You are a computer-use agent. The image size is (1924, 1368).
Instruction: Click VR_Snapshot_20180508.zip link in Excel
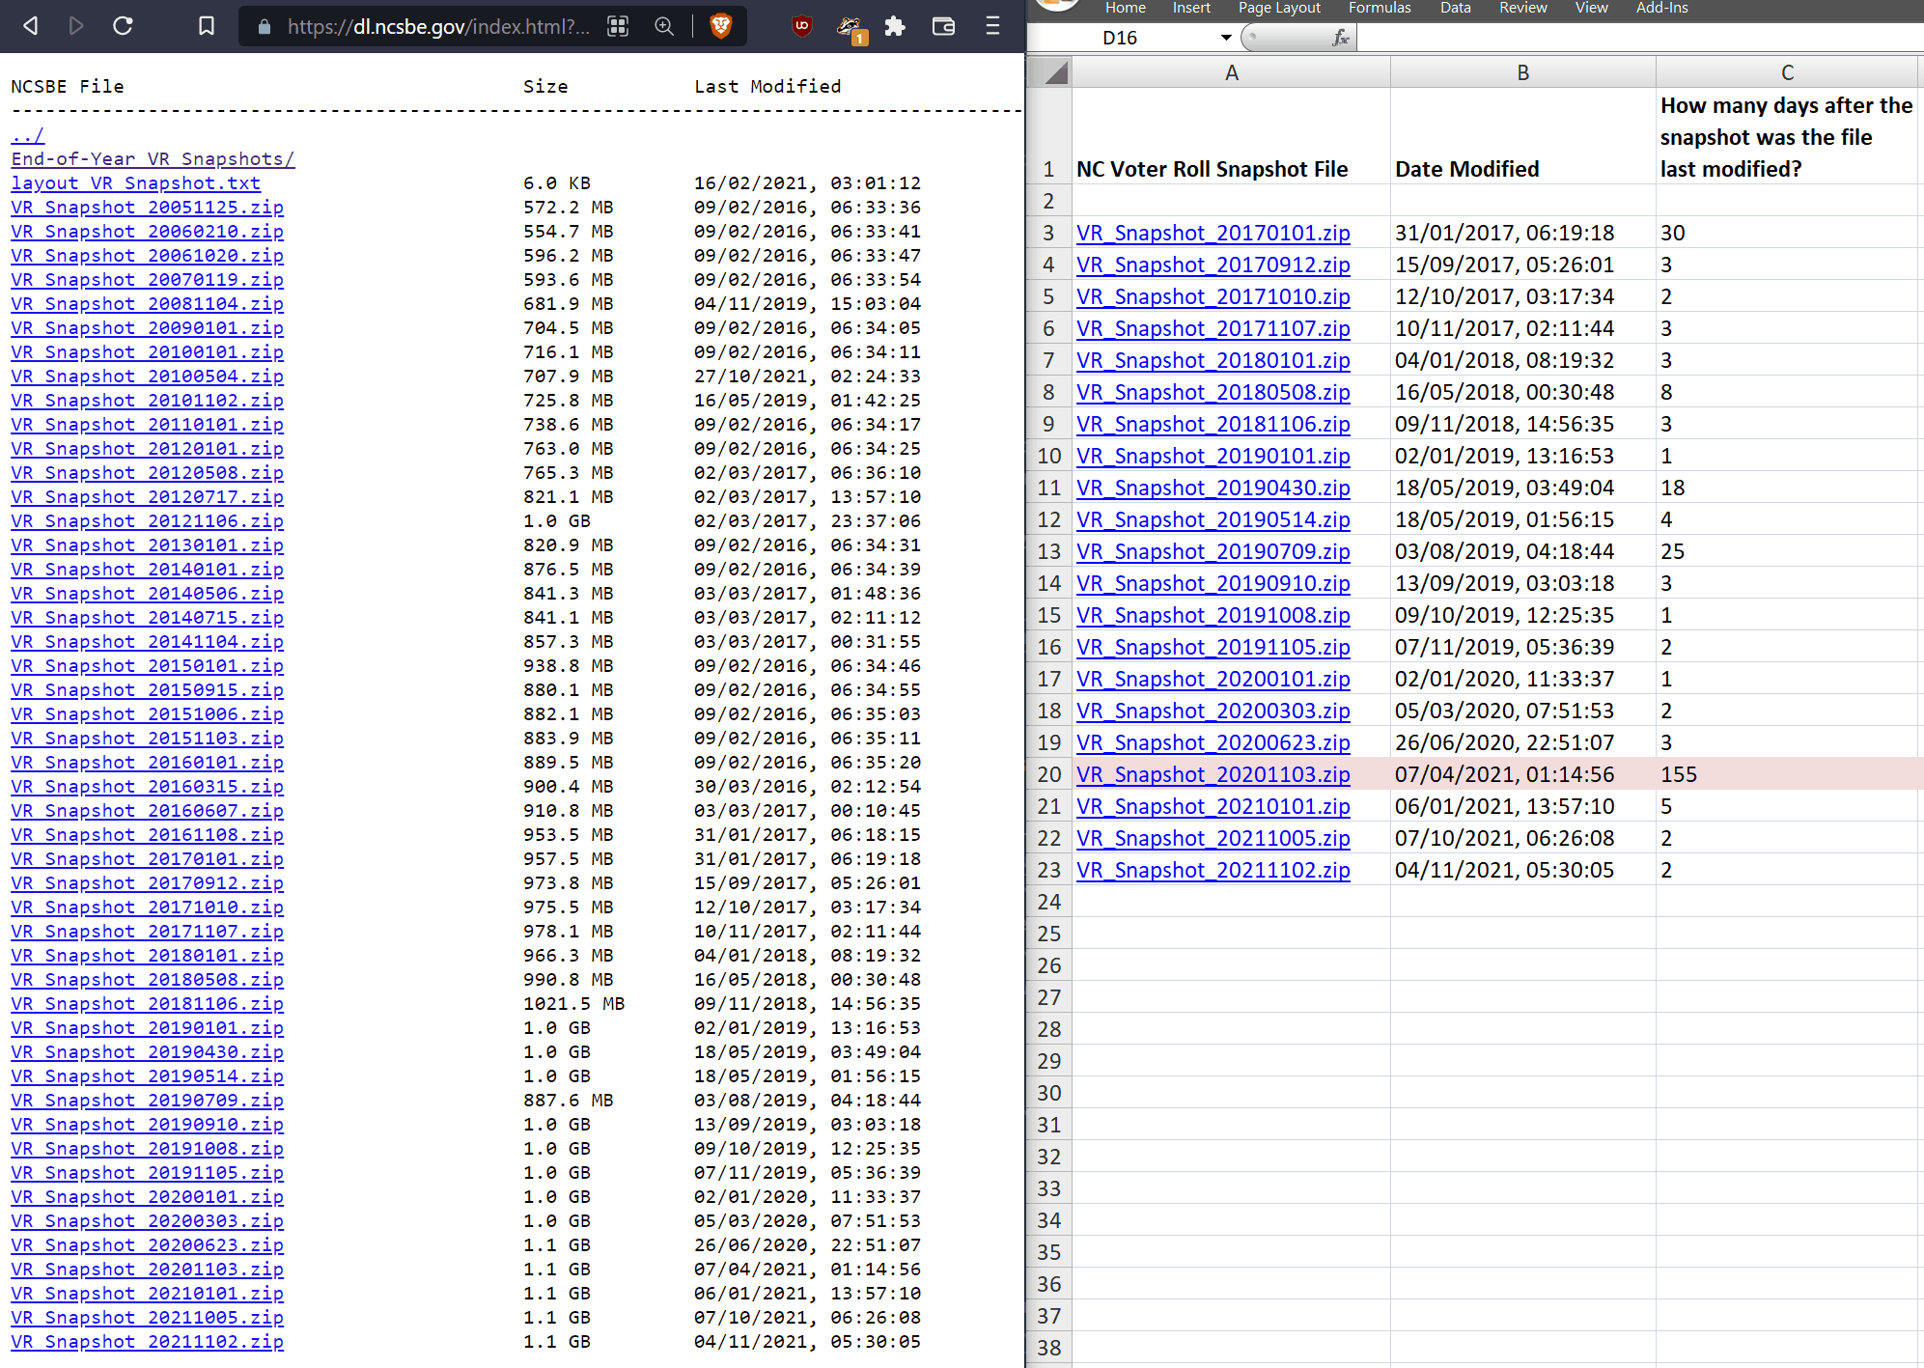coord(1213,392)
